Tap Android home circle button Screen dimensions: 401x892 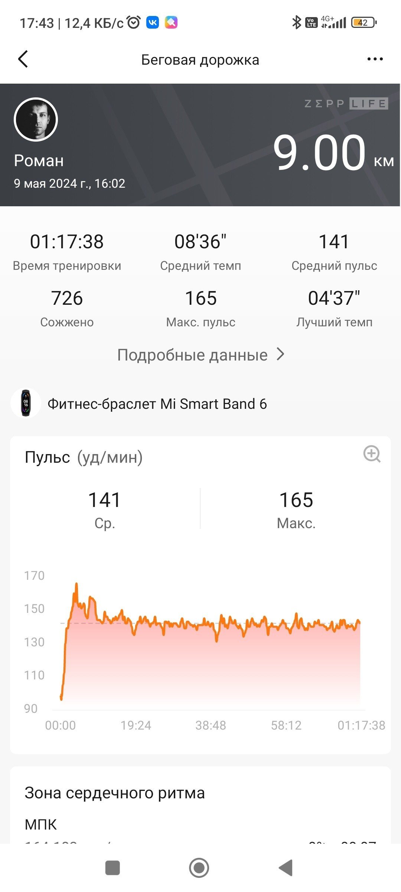coord(199,868)
